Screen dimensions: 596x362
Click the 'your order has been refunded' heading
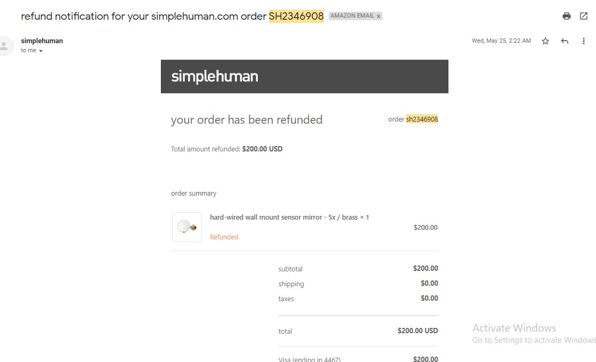pyautogui.click(x=246, y=119)
